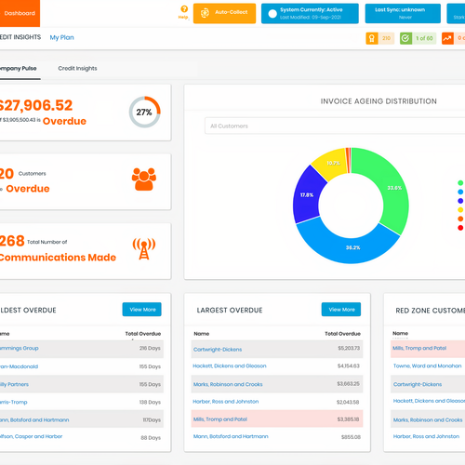The width and height of the screenshot is (465, 465).
Task: Switch to the Company Pulse tab
Action: [x=19, y=69]
